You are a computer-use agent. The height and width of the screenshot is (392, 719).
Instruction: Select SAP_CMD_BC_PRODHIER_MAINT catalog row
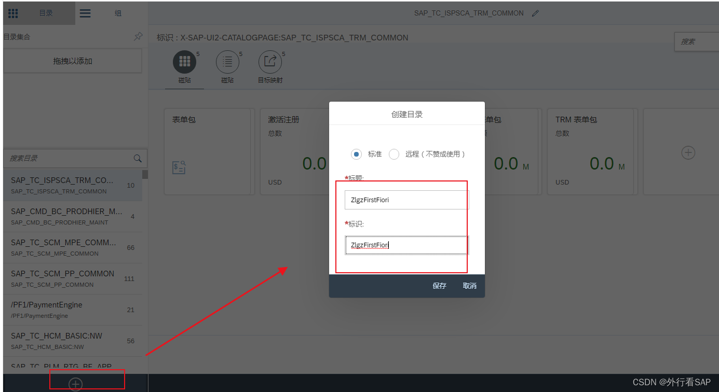[73, 216]
